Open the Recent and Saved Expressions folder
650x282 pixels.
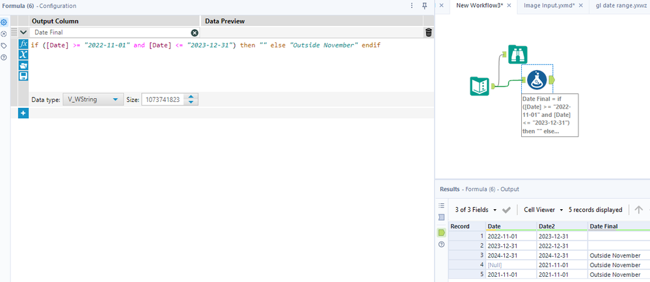23,65
